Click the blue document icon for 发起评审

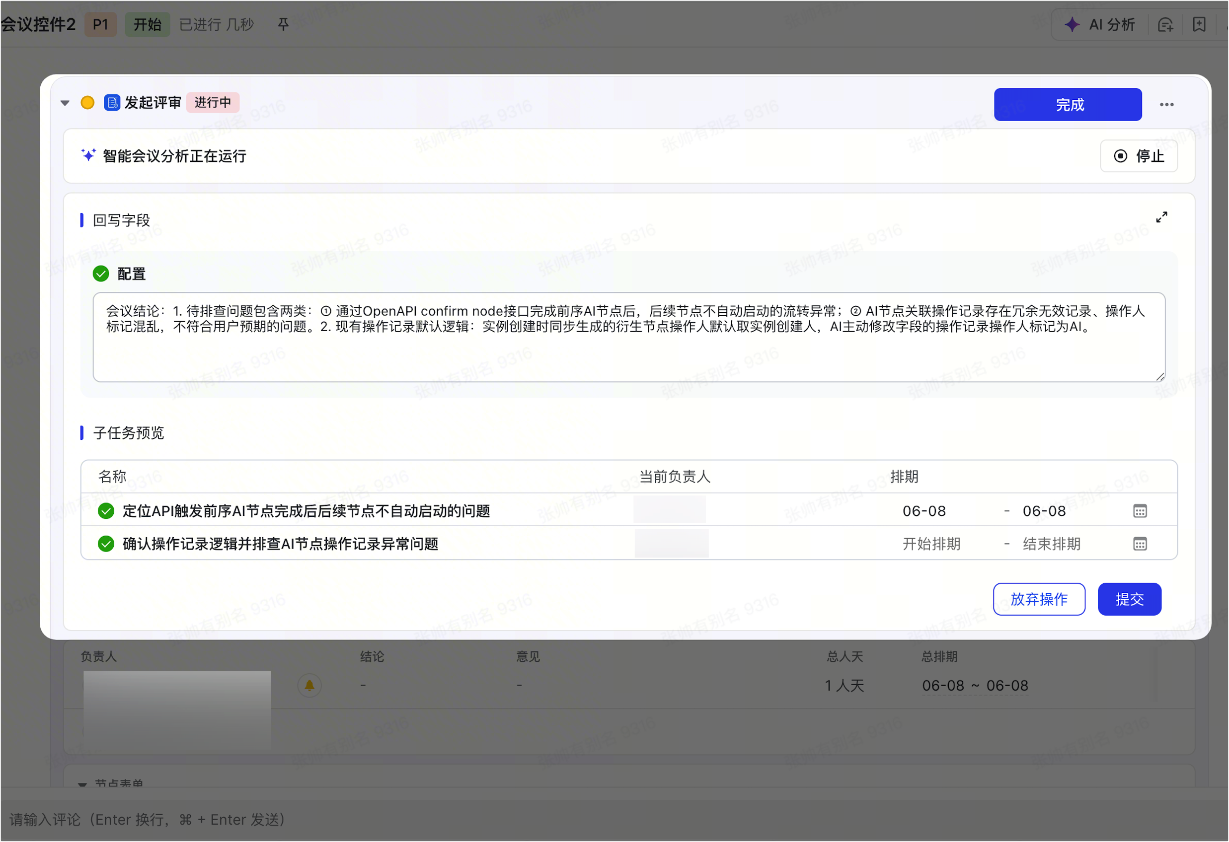click(x=112, y=103)
